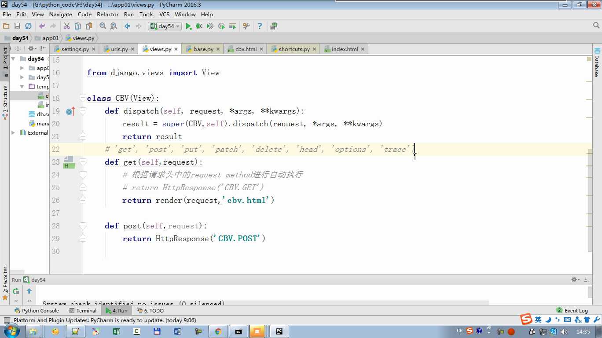
Task: Click the concurrency diagram run icon
Action: pos(232,26)
